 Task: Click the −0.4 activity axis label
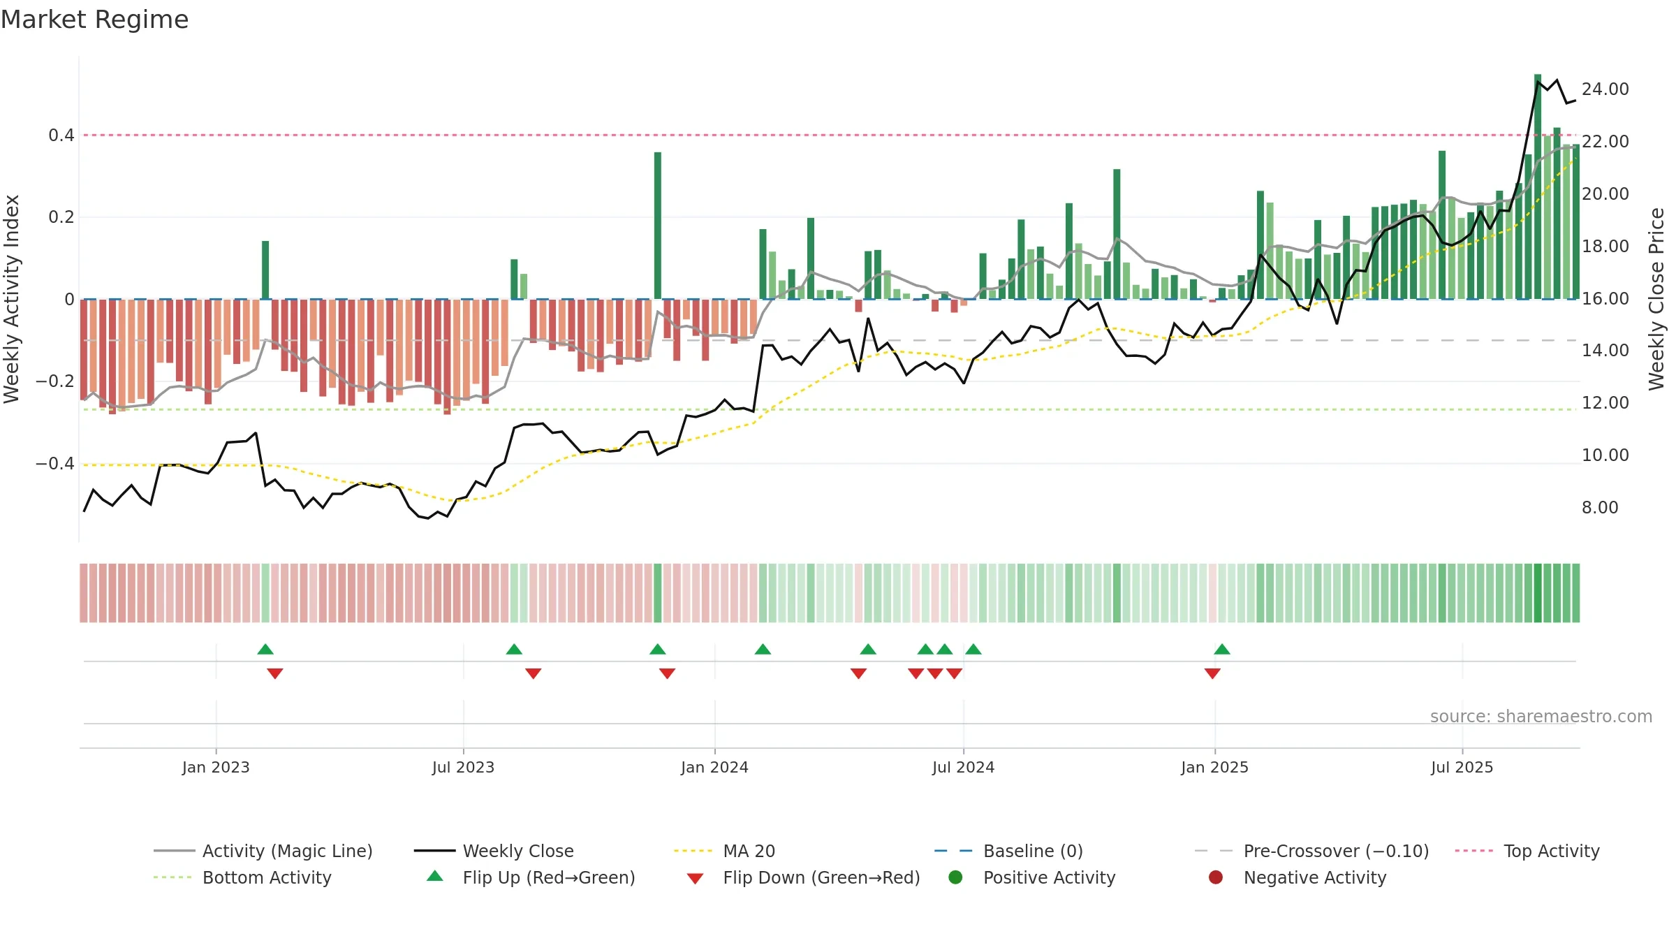coord(54,464)
